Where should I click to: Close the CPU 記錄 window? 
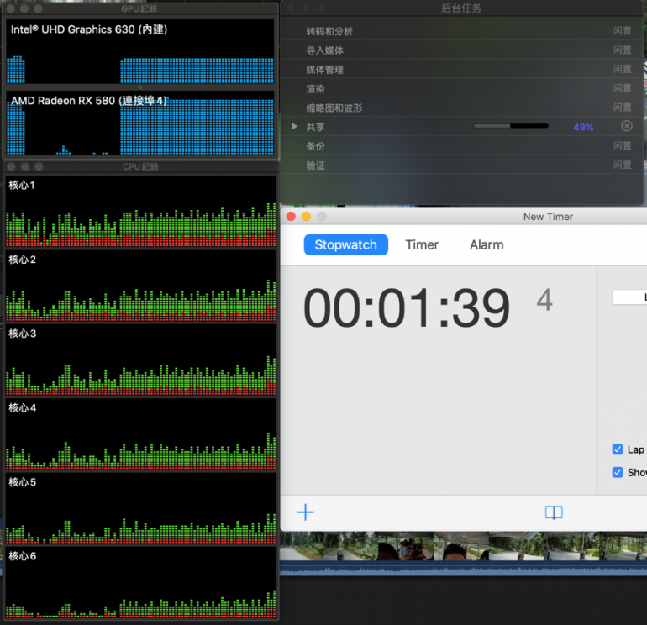point(11,167)
